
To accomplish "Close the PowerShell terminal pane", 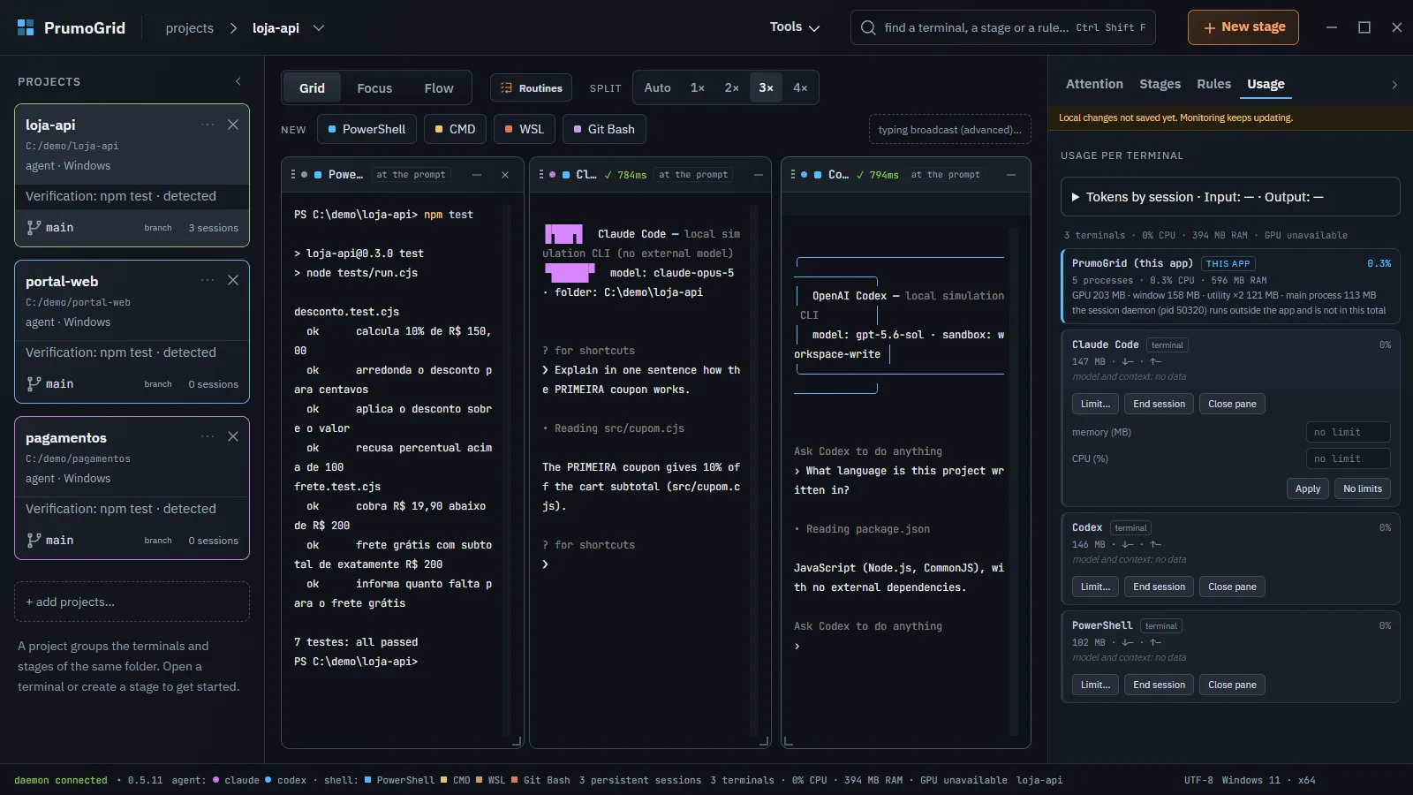I will click(x=505, y=175).
